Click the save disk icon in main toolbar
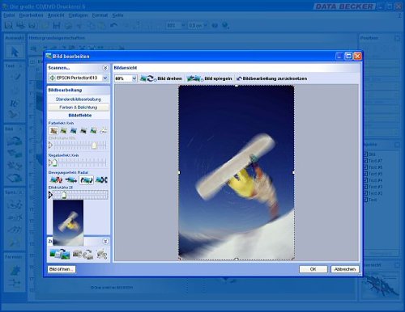Screen dimensions: 405x312 pyautogui.click(x=57, y=26)
